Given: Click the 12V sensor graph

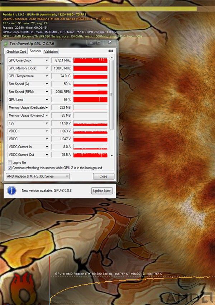Looking at the screenshot, I should click(90, 123).
